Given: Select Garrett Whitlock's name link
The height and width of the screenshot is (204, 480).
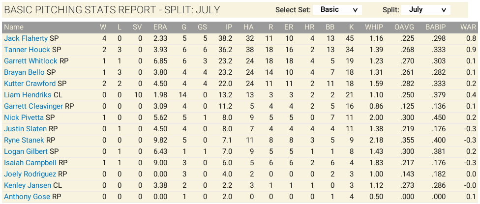Looking at the screenshot, I should pos(30,61).
